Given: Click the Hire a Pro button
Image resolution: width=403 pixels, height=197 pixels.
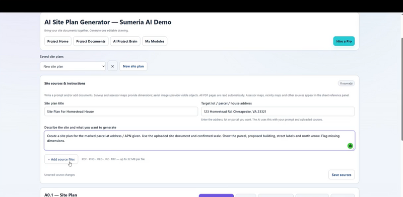Looking at the screenshot, I should pos(344,41).
